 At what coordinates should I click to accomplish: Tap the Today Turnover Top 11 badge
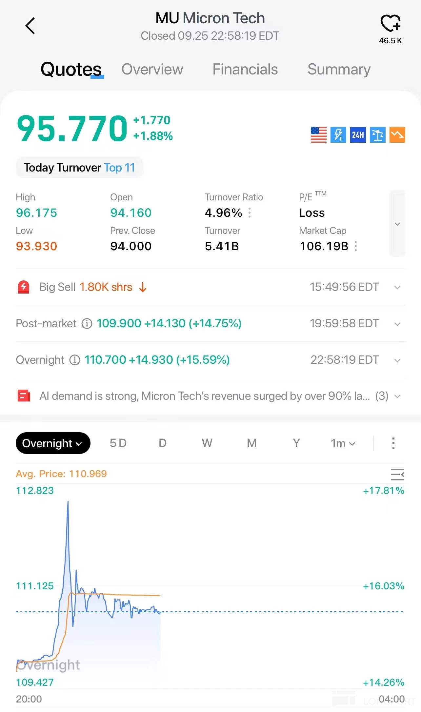[x=79, y=168]
